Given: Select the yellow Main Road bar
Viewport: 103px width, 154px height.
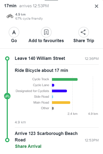Looking at the screenshot, I should (x=61, y=102).
